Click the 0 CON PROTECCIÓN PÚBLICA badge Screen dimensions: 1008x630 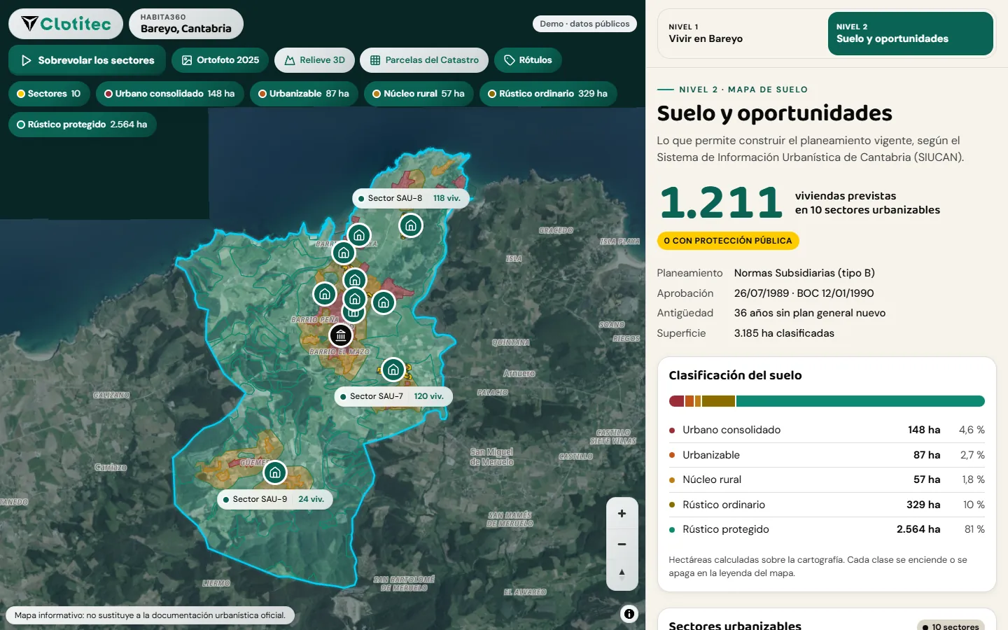[728, 241]
